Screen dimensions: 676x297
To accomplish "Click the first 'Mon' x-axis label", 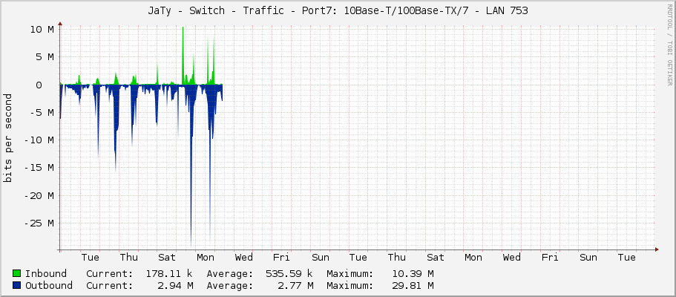I will (206, 258).
